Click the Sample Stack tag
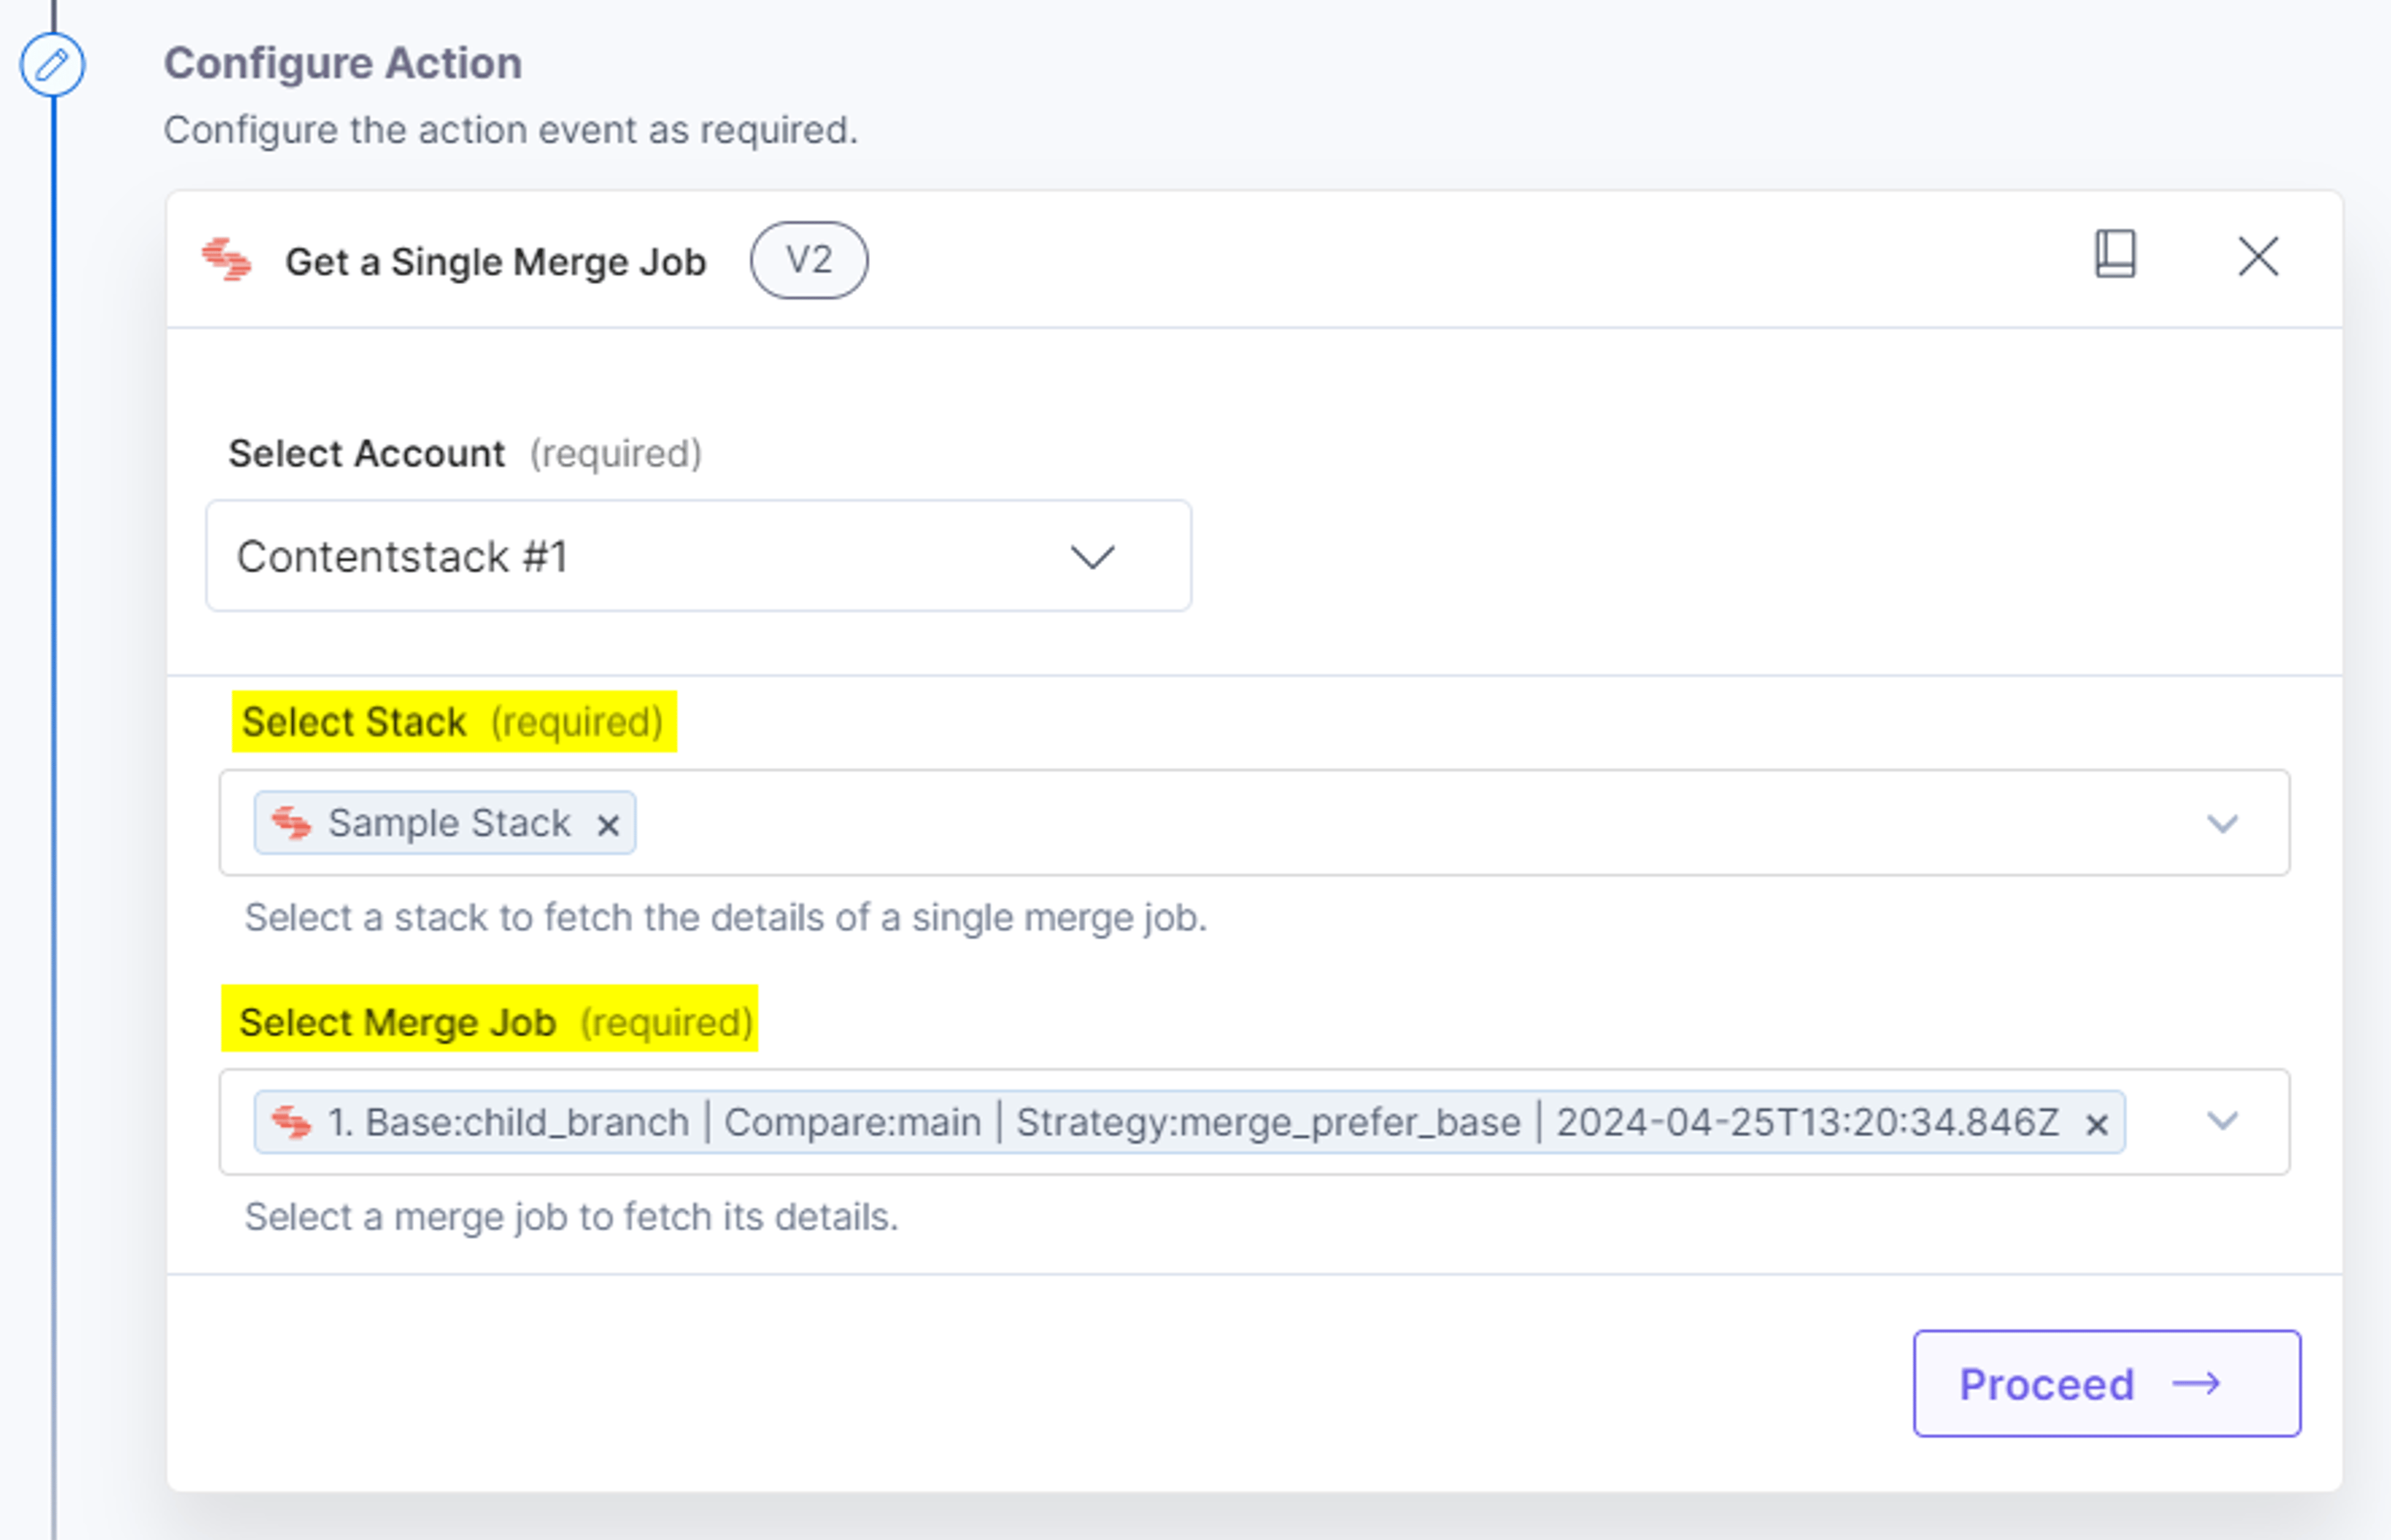 (445, 823)
